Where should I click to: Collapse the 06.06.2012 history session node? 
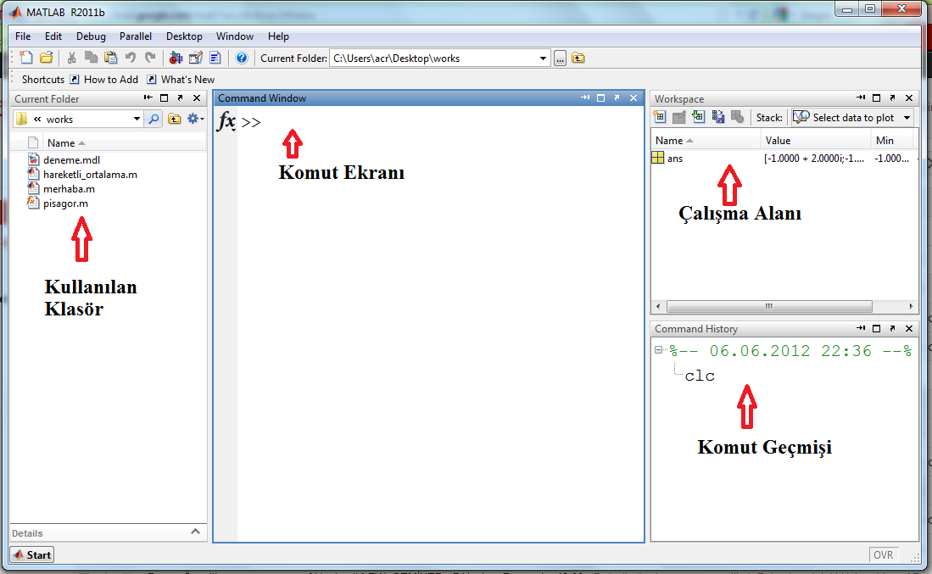click(659, 350)
